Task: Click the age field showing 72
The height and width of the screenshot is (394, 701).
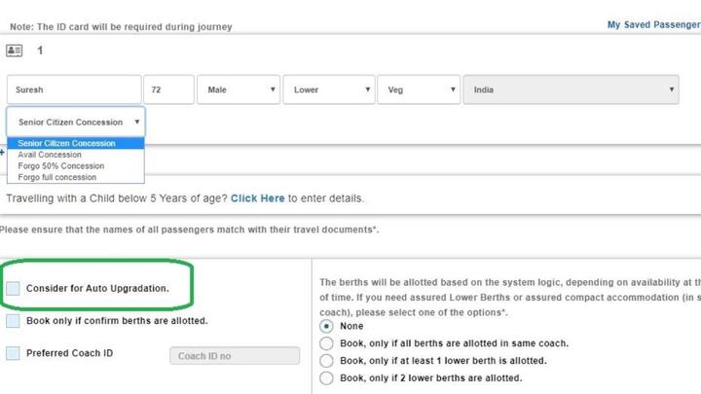Action: [168, 90]
